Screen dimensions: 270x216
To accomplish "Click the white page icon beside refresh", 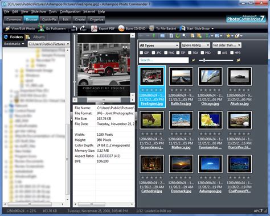I will point(171,36).
